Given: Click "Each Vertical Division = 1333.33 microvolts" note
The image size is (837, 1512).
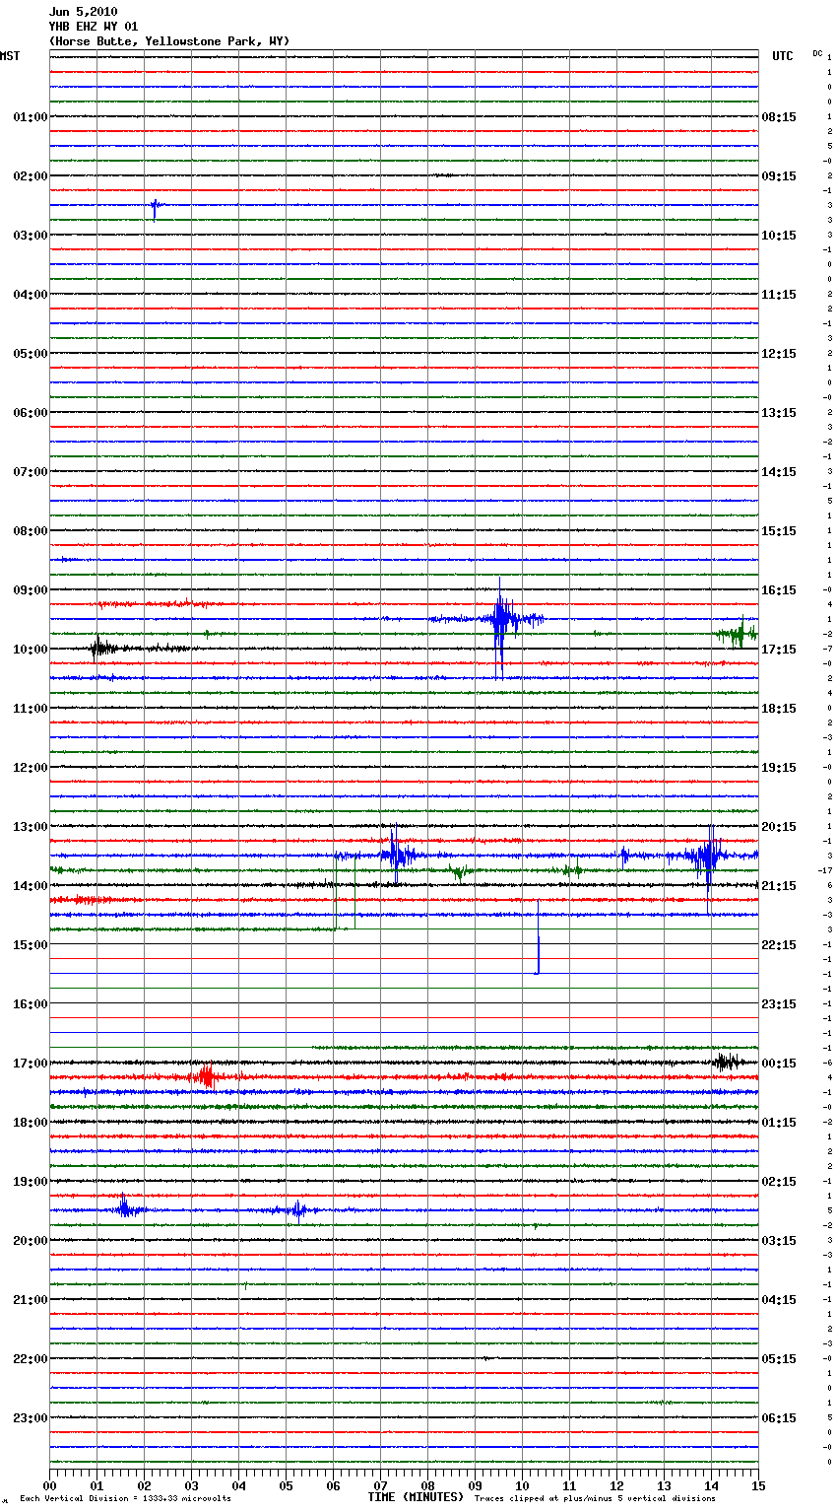Looking at the screenshot, I should click(125, 1498).
